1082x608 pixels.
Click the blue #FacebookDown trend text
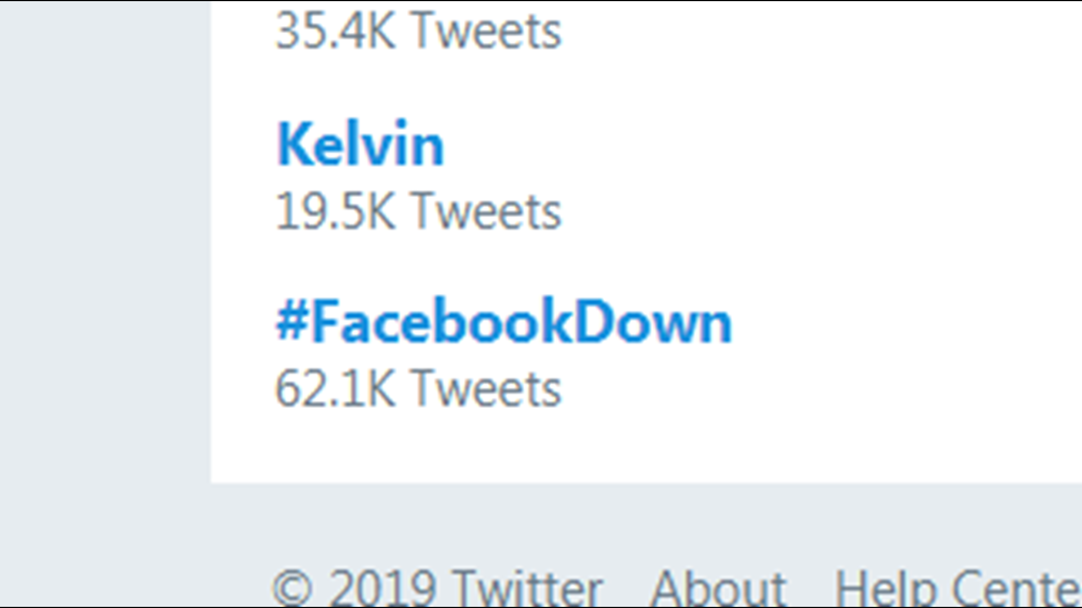click(x=503, y=321)
